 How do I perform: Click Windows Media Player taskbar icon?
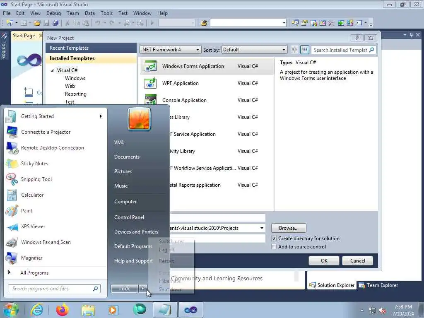(x=113, y=310)
